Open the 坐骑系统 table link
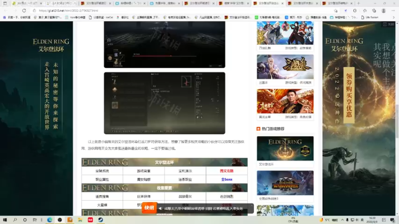This screenshot has height=224, width=399. click(102, 171)
